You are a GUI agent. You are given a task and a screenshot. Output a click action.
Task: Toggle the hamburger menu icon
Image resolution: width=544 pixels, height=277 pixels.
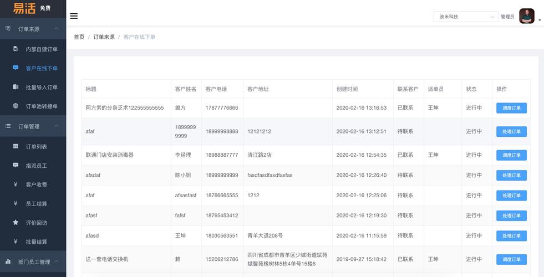(74, 16)
